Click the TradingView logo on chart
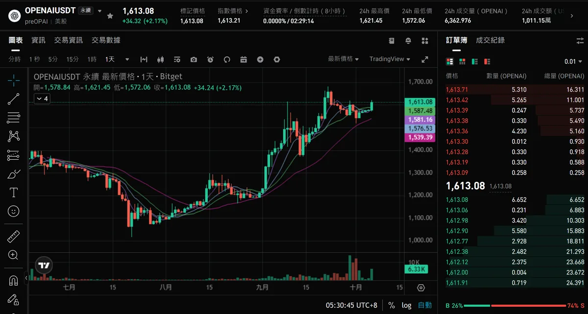The image size is (588, 314). coord(45,266)
